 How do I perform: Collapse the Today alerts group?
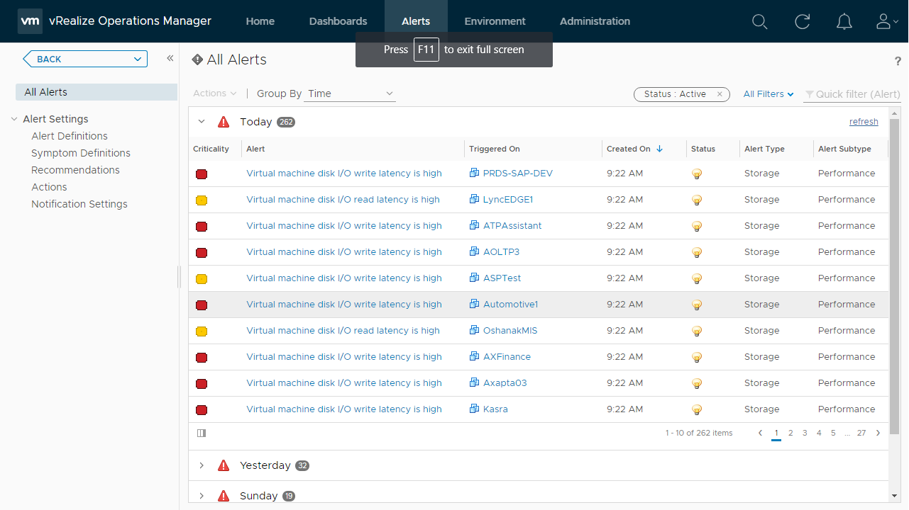202,122
